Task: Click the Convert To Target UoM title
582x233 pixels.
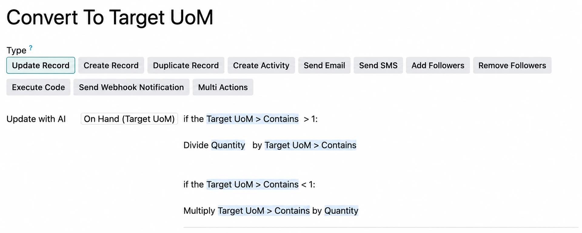Action: click(x=110, y=17)
